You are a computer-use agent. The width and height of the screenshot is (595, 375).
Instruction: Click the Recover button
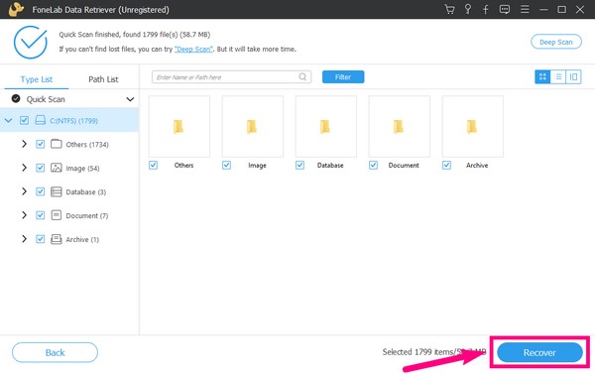pyautogui.click(x=539, y=352)
